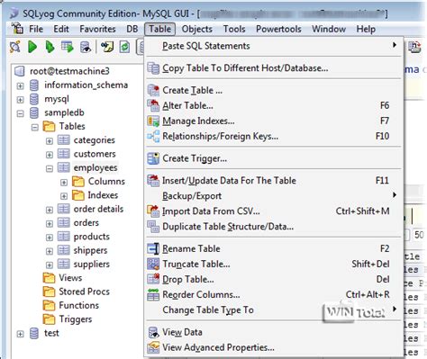Click the refresh object browser icon
The width and height of the screenshot is (427, 359).
124,47
